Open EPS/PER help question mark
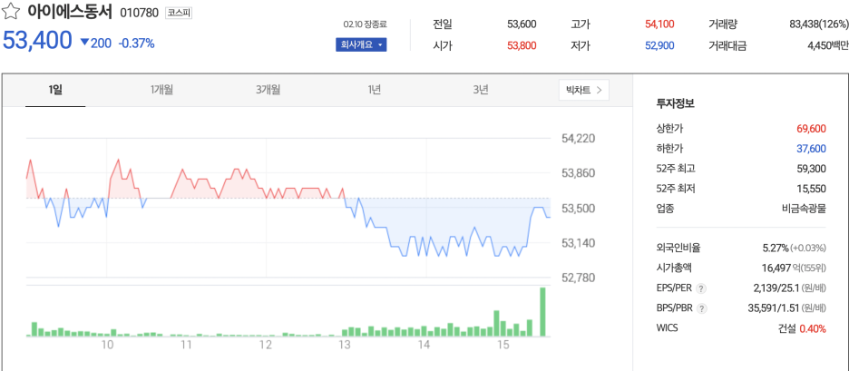 click(702, 288)
